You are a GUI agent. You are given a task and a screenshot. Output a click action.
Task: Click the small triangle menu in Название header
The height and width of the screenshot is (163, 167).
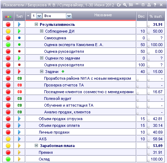tap(28, 16)
